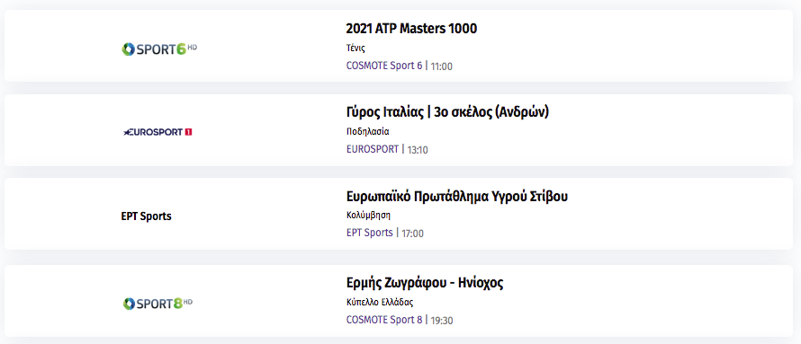Click the Eurosport 1 channel logo

[x=157, y=133]
